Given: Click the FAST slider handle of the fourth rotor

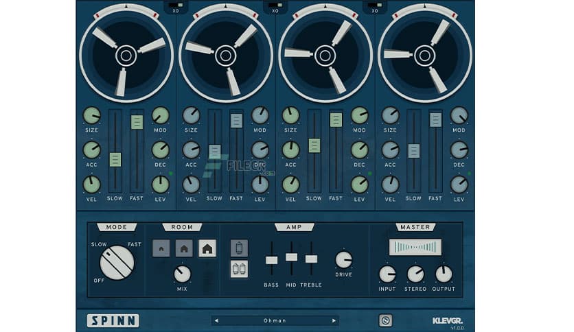Looking at the screenshot, I should pyautogui.click(x=435, y=120).
